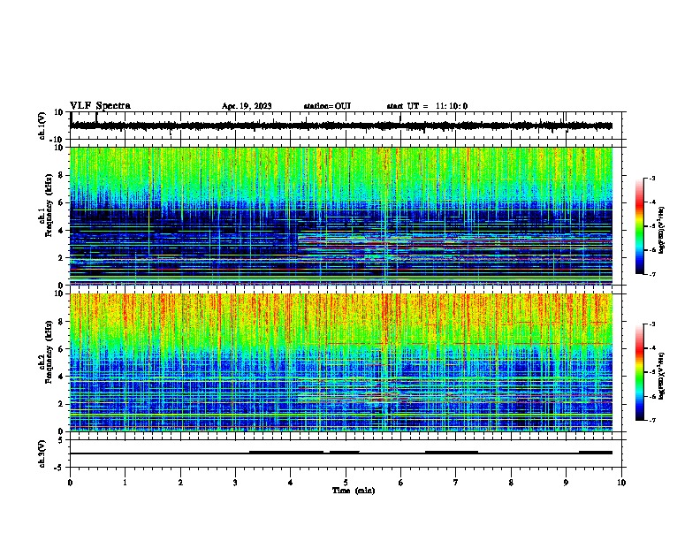The image size is (700, 541).
Task: Click the ch.1 color scale "-3" label
Action: pos(652,178)
